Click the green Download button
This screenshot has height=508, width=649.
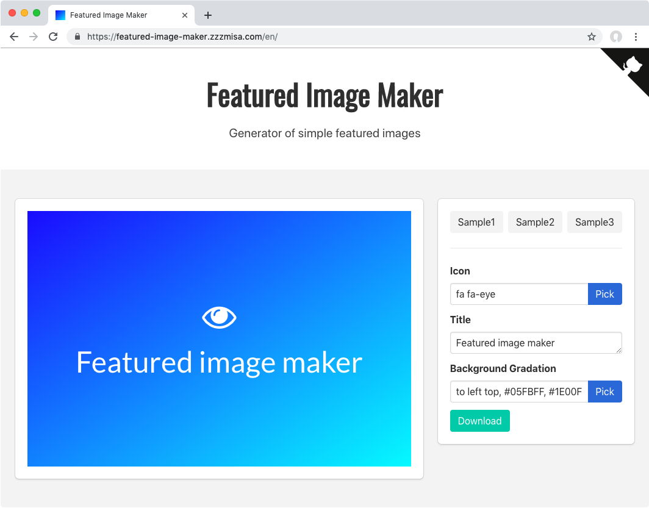click(479, 421)
